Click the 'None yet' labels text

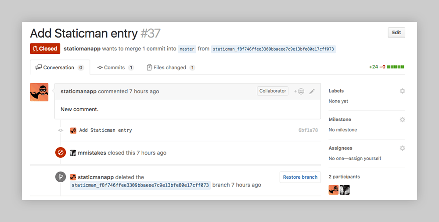(338, 101)
